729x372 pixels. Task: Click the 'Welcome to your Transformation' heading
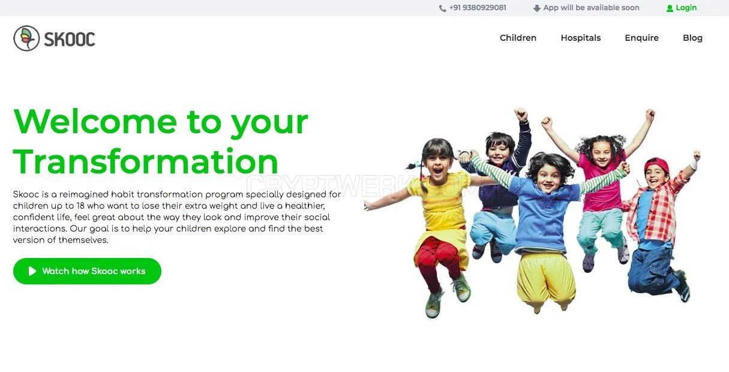click(x=161, y=142)
